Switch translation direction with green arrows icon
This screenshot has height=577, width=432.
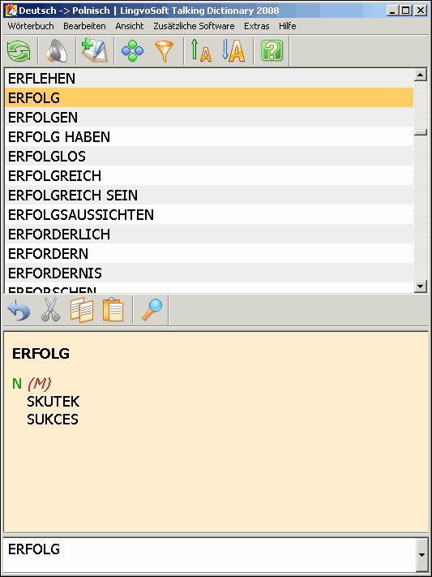point(19,51)
